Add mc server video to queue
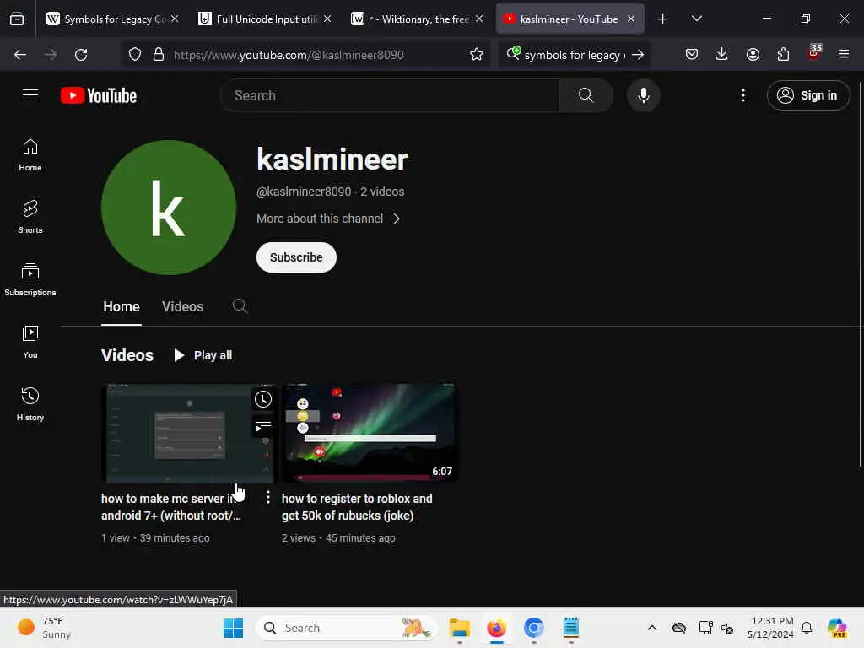 coord(263,426)
